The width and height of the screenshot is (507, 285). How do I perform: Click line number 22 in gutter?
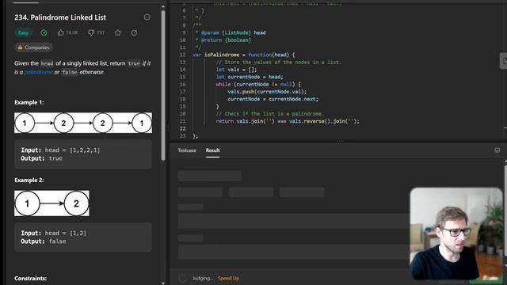(183, 128)
